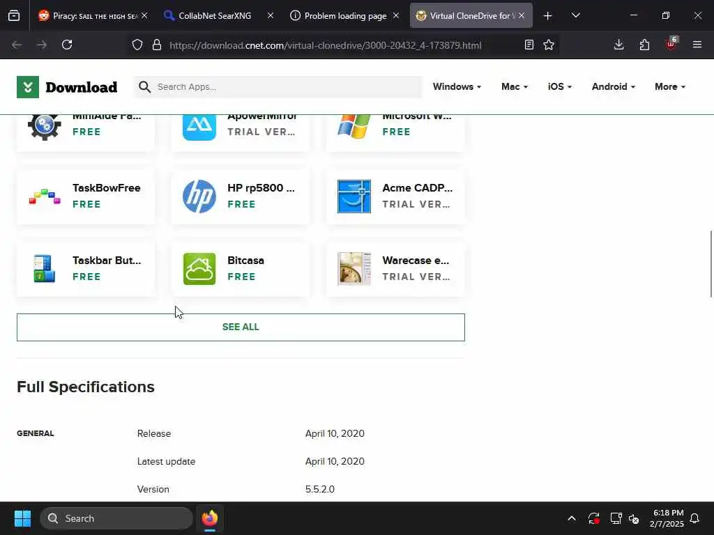This screenshot has height=535, width=714.
Task: Toggle reader view icon
Action: 529,45
